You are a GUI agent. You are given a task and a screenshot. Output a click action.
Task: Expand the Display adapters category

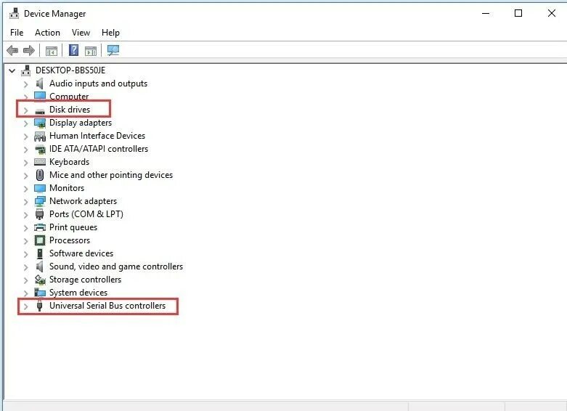(25, 123)
